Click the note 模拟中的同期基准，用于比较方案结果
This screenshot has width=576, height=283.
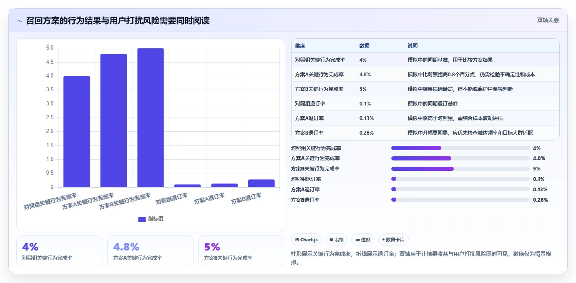450,60
